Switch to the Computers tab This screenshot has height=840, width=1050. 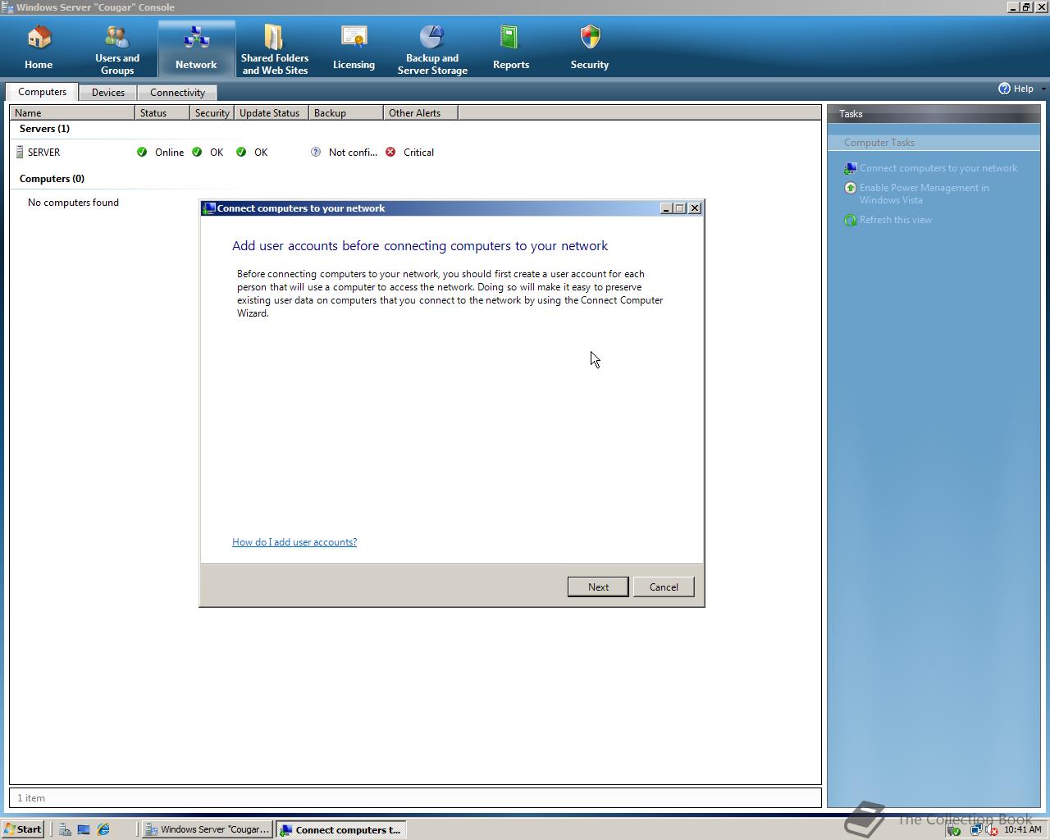coord(42,92)
